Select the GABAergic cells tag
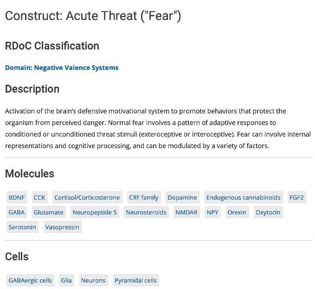The height and width of the screenshot is (289, 315). click(x=30, y=280)
